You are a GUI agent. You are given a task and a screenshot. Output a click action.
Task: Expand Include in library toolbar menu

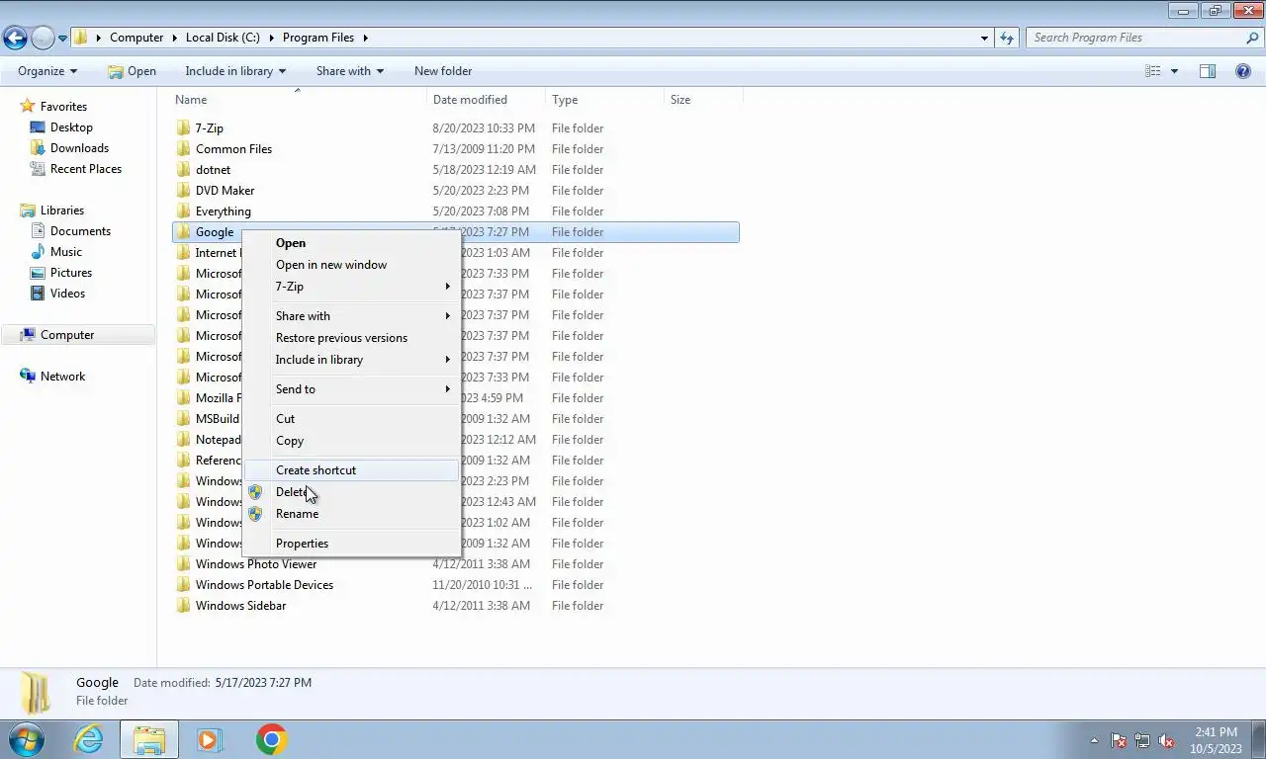(235, 71)
